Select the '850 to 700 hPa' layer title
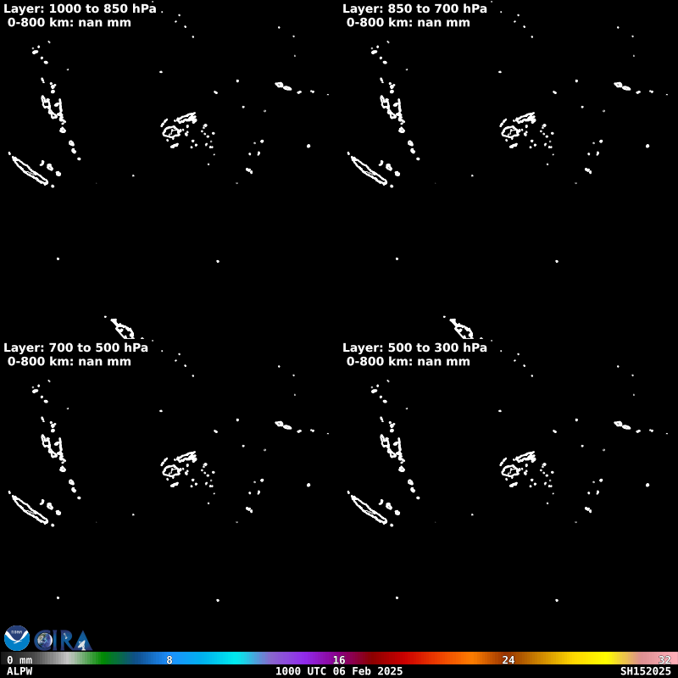The image size is (678, 678). [x=414, y=8]
